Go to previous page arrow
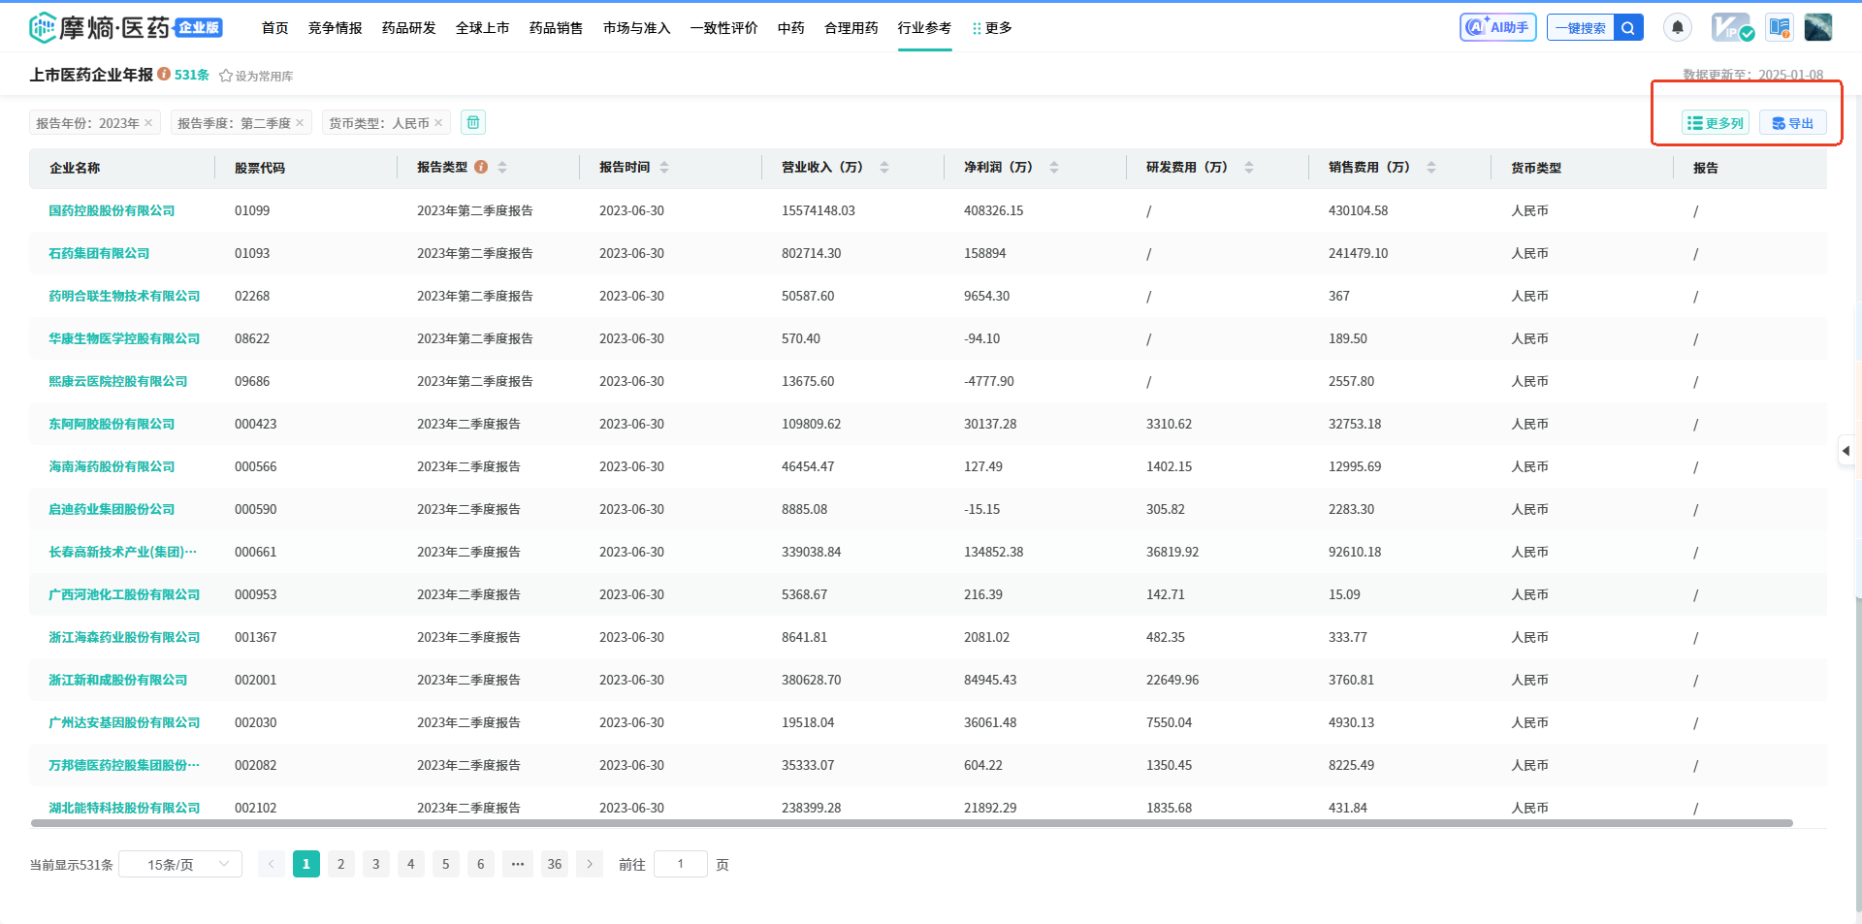This screenshot has height=924, width=1862. tap(272, 864)
